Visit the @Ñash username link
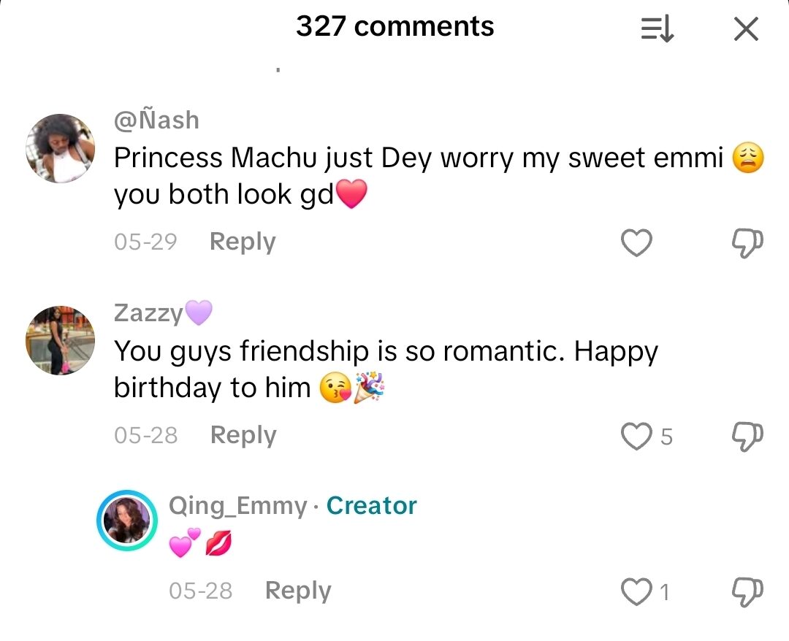The height and width of the screenshot is (641, 789). click(x=156, y=120)
